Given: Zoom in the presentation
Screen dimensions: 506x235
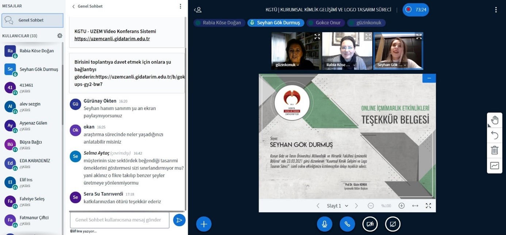Looking at the screenshot, I should click(x=402, y=206).
